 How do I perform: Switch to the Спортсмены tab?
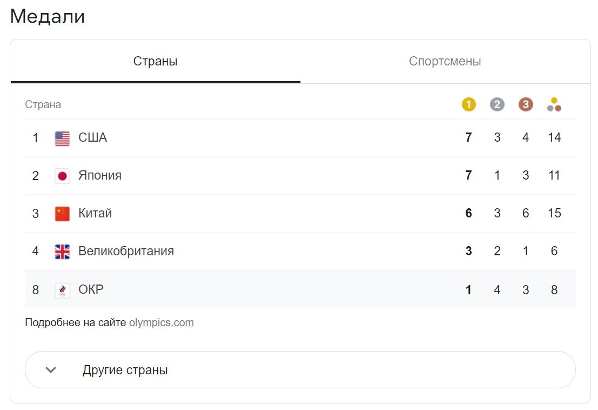(x=445, y=61)
